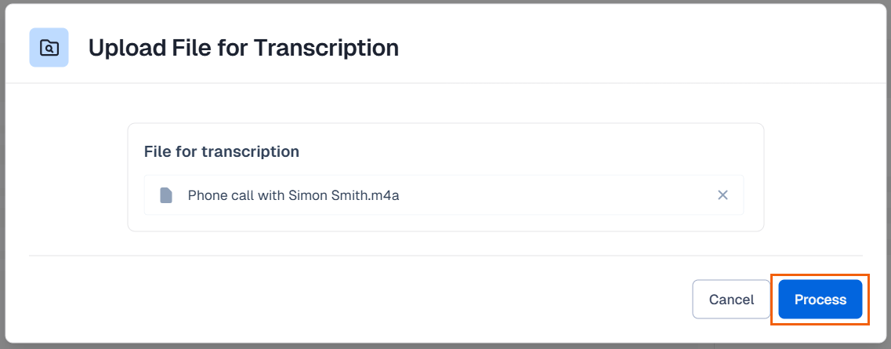
Task: Click the Upload File for Transcription title
Action: [243, 48]
